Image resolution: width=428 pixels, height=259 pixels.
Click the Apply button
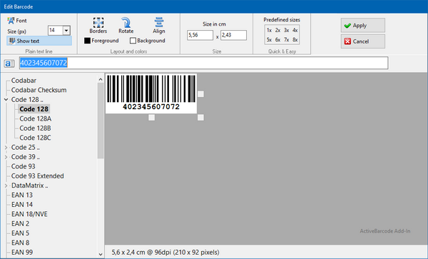pyautogui.click(x=363, y=26)
